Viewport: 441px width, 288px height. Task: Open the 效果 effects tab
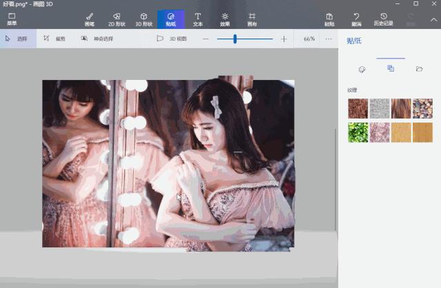pos(225,19)
